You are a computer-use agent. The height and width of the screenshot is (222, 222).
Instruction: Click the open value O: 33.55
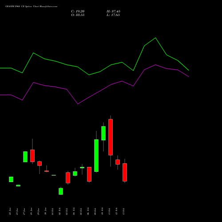pos(78,15)
